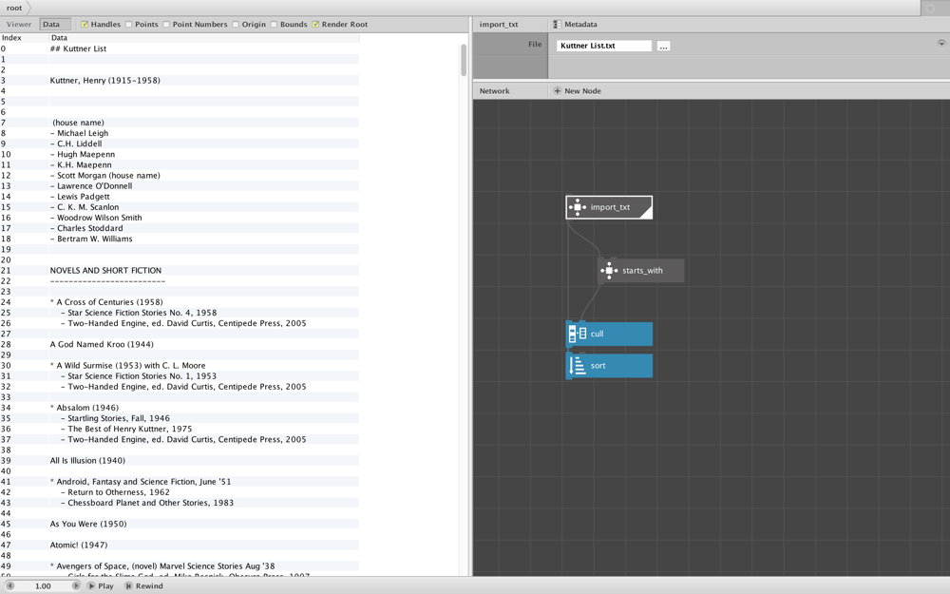
Task: Select the row '* Absalom (1946)'
Action: pyautogui.click(x=180, y=408)
